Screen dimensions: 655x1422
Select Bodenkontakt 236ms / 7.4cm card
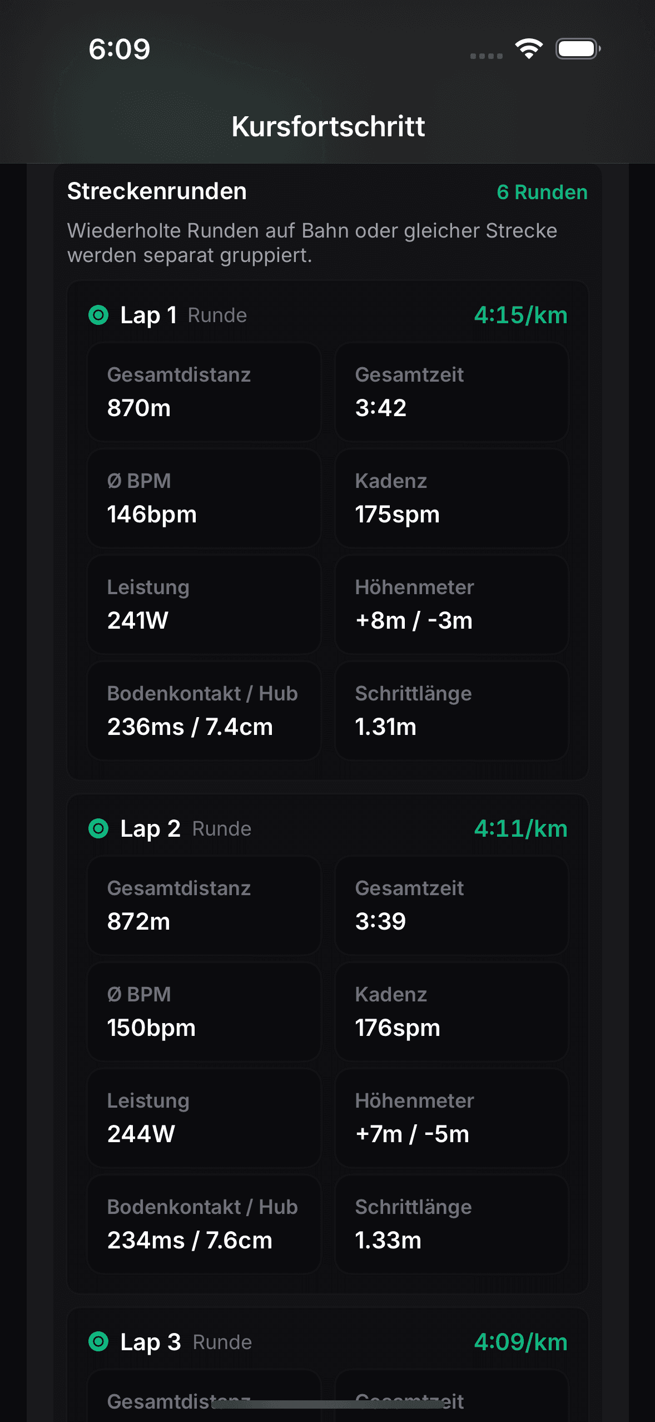tap(204, 711)
